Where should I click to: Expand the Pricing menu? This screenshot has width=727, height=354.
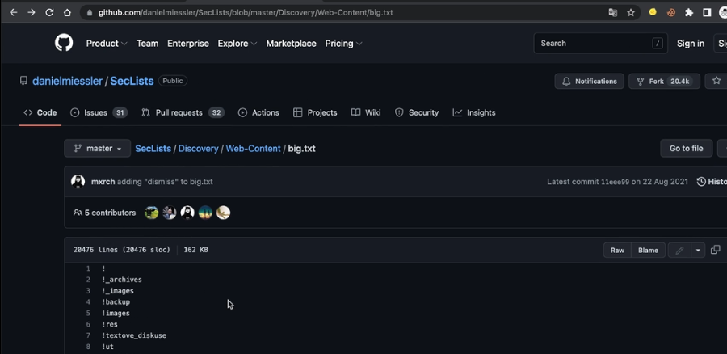(343, 43)
